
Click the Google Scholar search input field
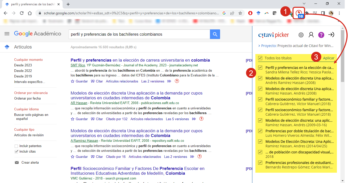139,34
